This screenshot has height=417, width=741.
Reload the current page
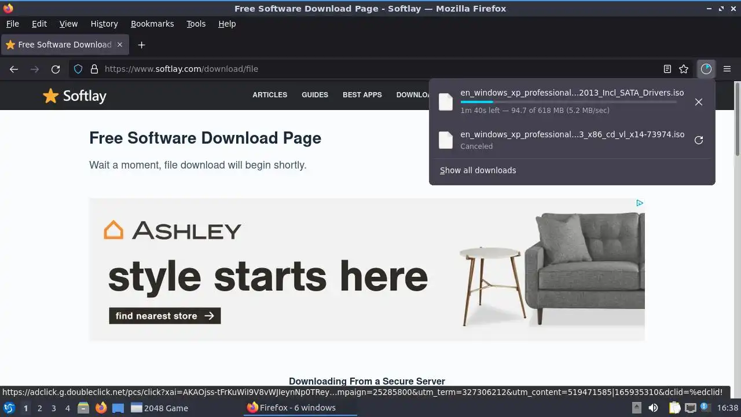tap(56, 69)
